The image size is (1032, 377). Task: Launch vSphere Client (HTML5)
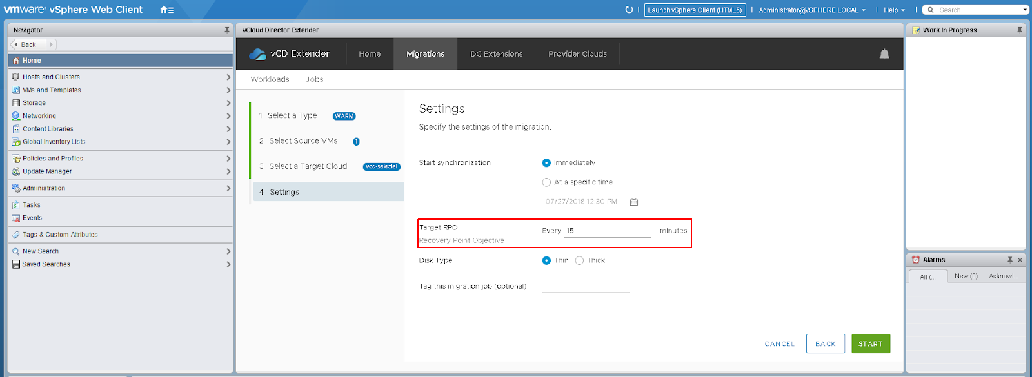click(x=695, y=10)
